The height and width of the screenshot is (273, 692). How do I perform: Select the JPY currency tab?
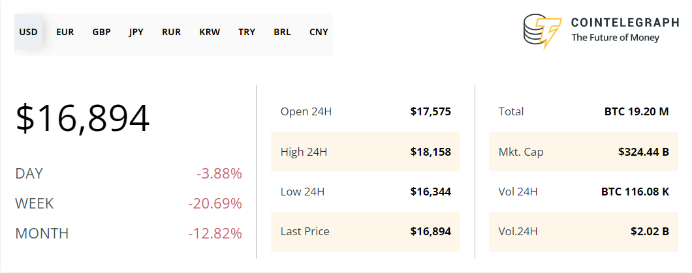point(136,32)
